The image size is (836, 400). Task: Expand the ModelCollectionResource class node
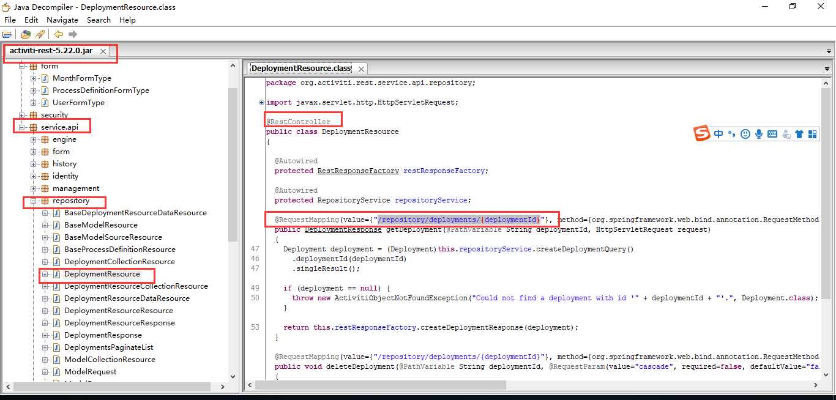tap(45, 360)
